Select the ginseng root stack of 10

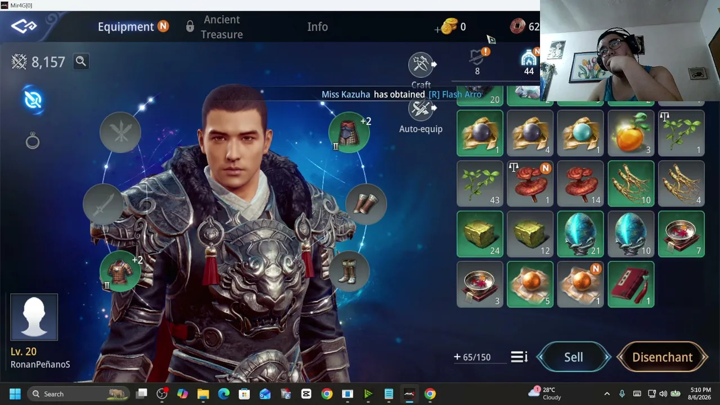click(631, 184)
